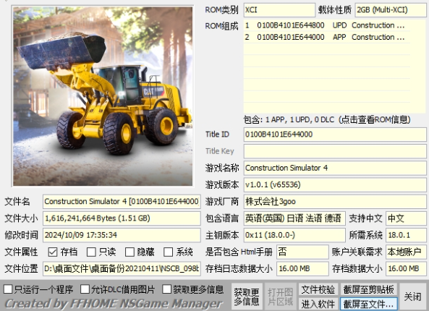Screen dimensions: 429x311
Task: Click the 存档数据大小 field 16.00 MB
Action: (406, 268)
